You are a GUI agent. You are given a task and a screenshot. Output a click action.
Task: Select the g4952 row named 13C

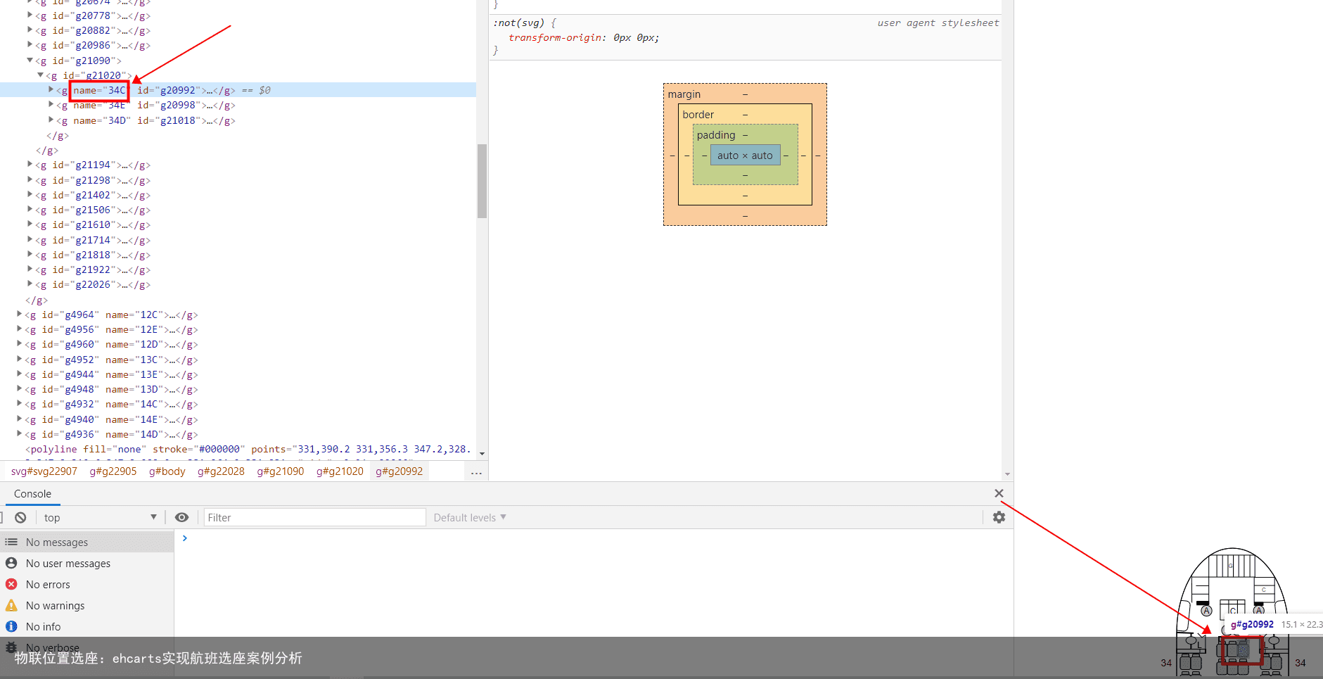111,360
